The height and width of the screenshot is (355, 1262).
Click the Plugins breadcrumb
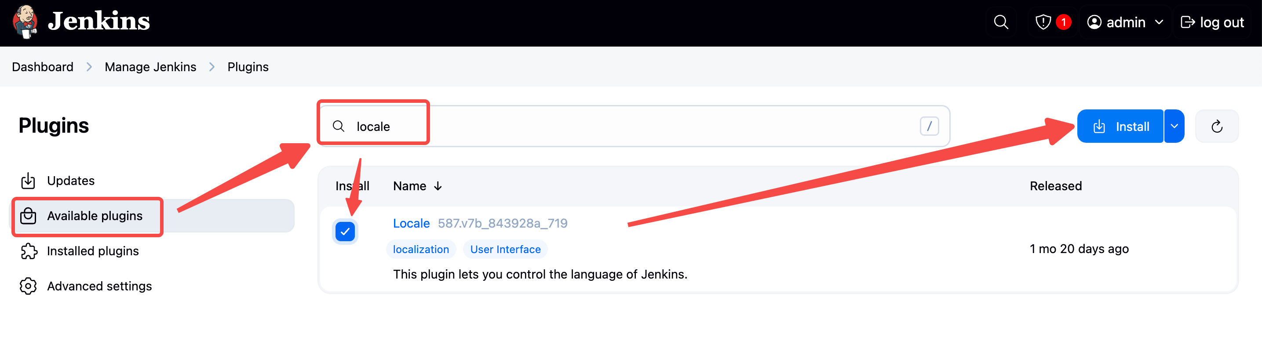point(248,67)
